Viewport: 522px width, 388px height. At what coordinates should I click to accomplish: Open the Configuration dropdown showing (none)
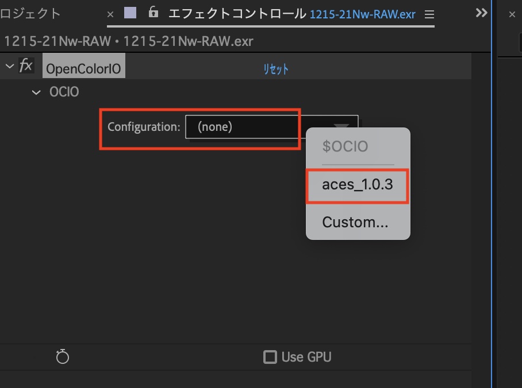click(271, 127)
